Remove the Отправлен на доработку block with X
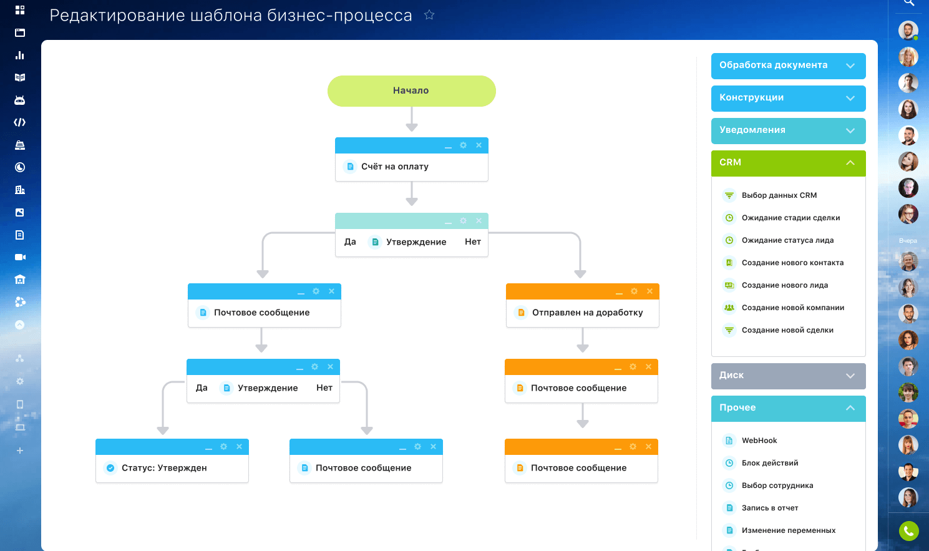Screen dimensions: 929x551 coord(649,291)
